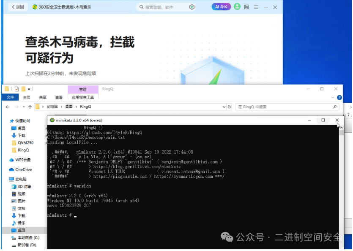Select 新加卷 (D:) drive
353x251 pixels.
coord(24,245)
